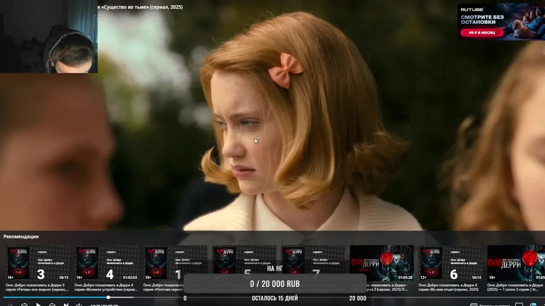This screenshot has height=306, width=545.
Task: Click title «Теперь оно видно» episode 3 link
Action: (37, 287)
